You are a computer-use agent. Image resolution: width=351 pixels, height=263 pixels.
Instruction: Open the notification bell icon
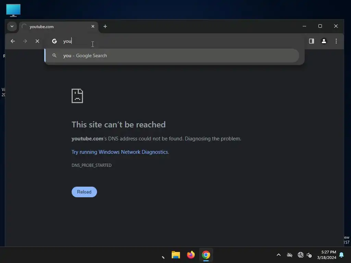[342, 255]
